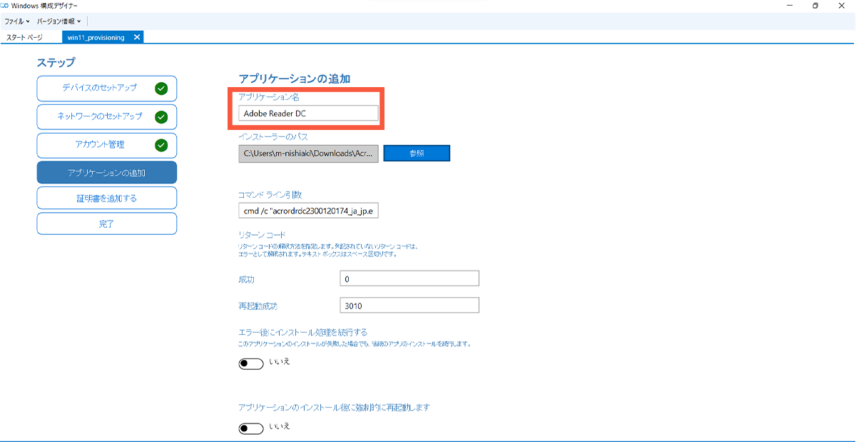Viewport: 856px width, 442px height.
Task: Open the ファイル dropdown chevron
Action: (x=27, y=20)
